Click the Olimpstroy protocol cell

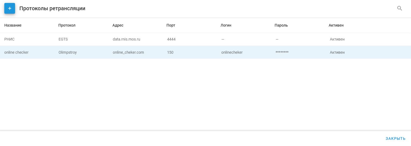(68, 52)
